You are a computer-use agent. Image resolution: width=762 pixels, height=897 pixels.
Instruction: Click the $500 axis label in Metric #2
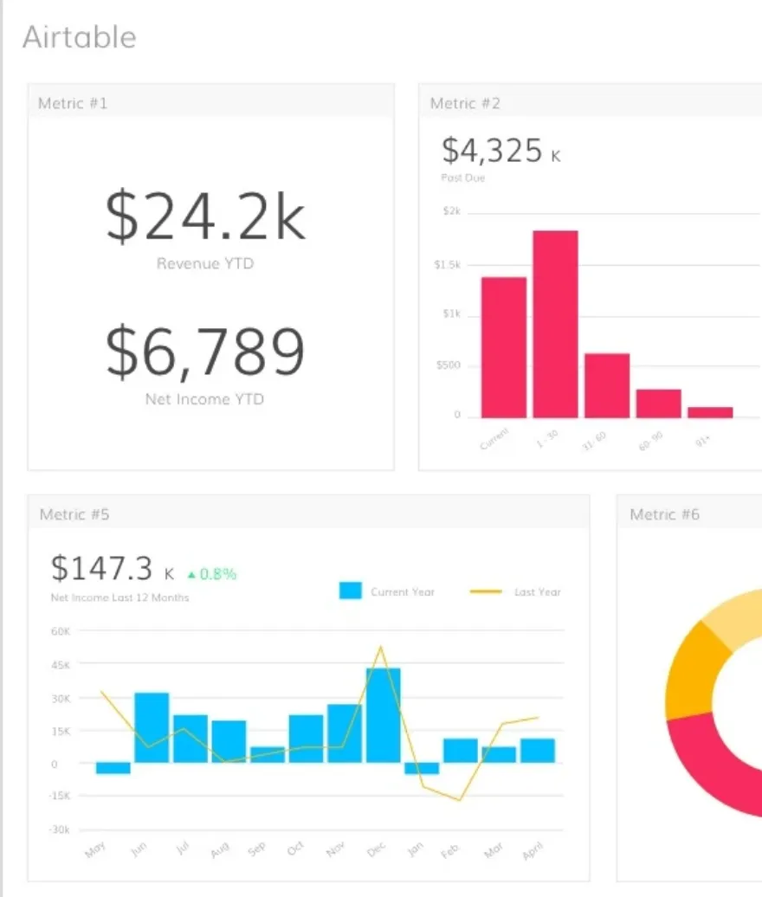449,365
